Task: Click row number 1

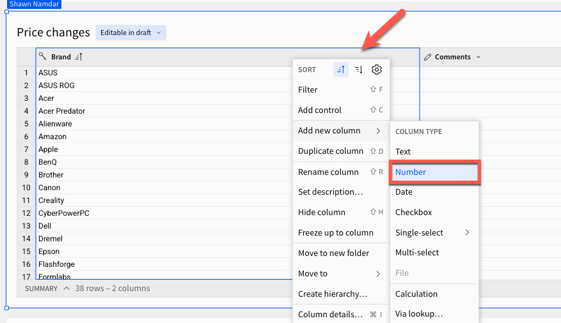Action: pos(26,73)
